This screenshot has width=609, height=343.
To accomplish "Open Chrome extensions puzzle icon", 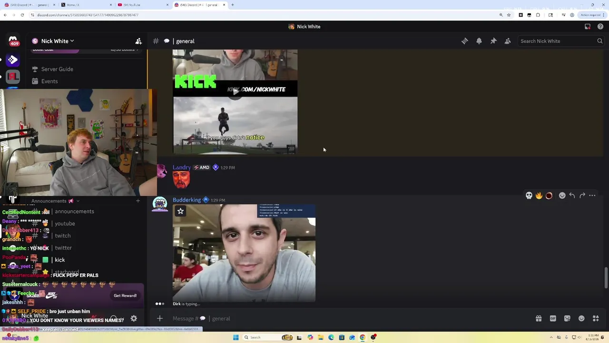I will coord(538,15).
